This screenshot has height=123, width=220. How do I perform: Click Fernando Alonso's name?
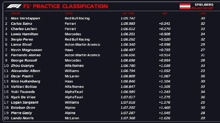coord(26,55)
